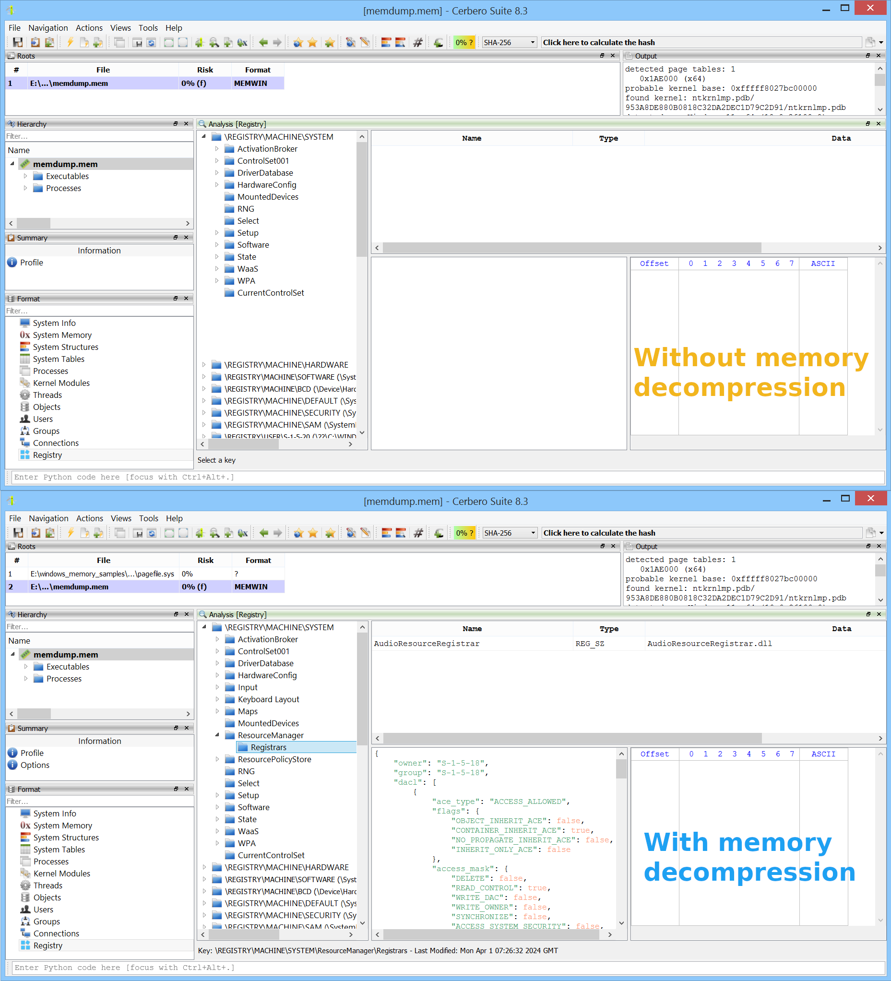Open Connections in the bottom window Format panel

56,933
